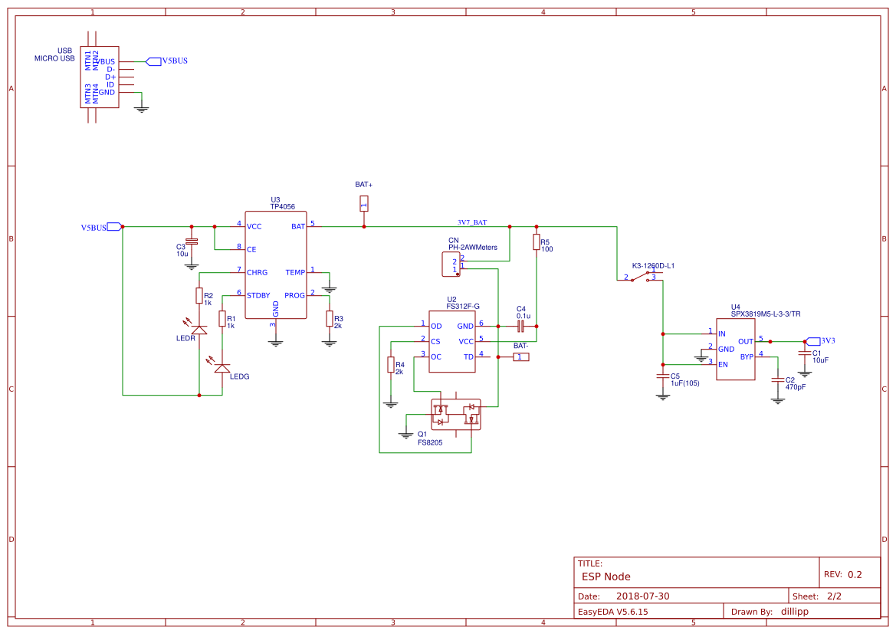Click the FS312F-G part name label
Viewport: 896px width, 634px height.
(x=463, y=307)
